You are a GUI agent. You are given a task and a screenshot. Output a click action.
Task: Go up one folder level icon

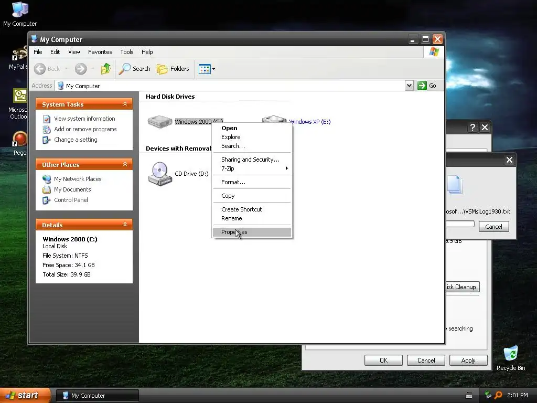tap(106, 69)
